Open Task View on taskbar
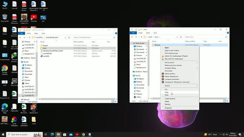The width and height of the screenshot is (244, 137). (x=46, y=134)
